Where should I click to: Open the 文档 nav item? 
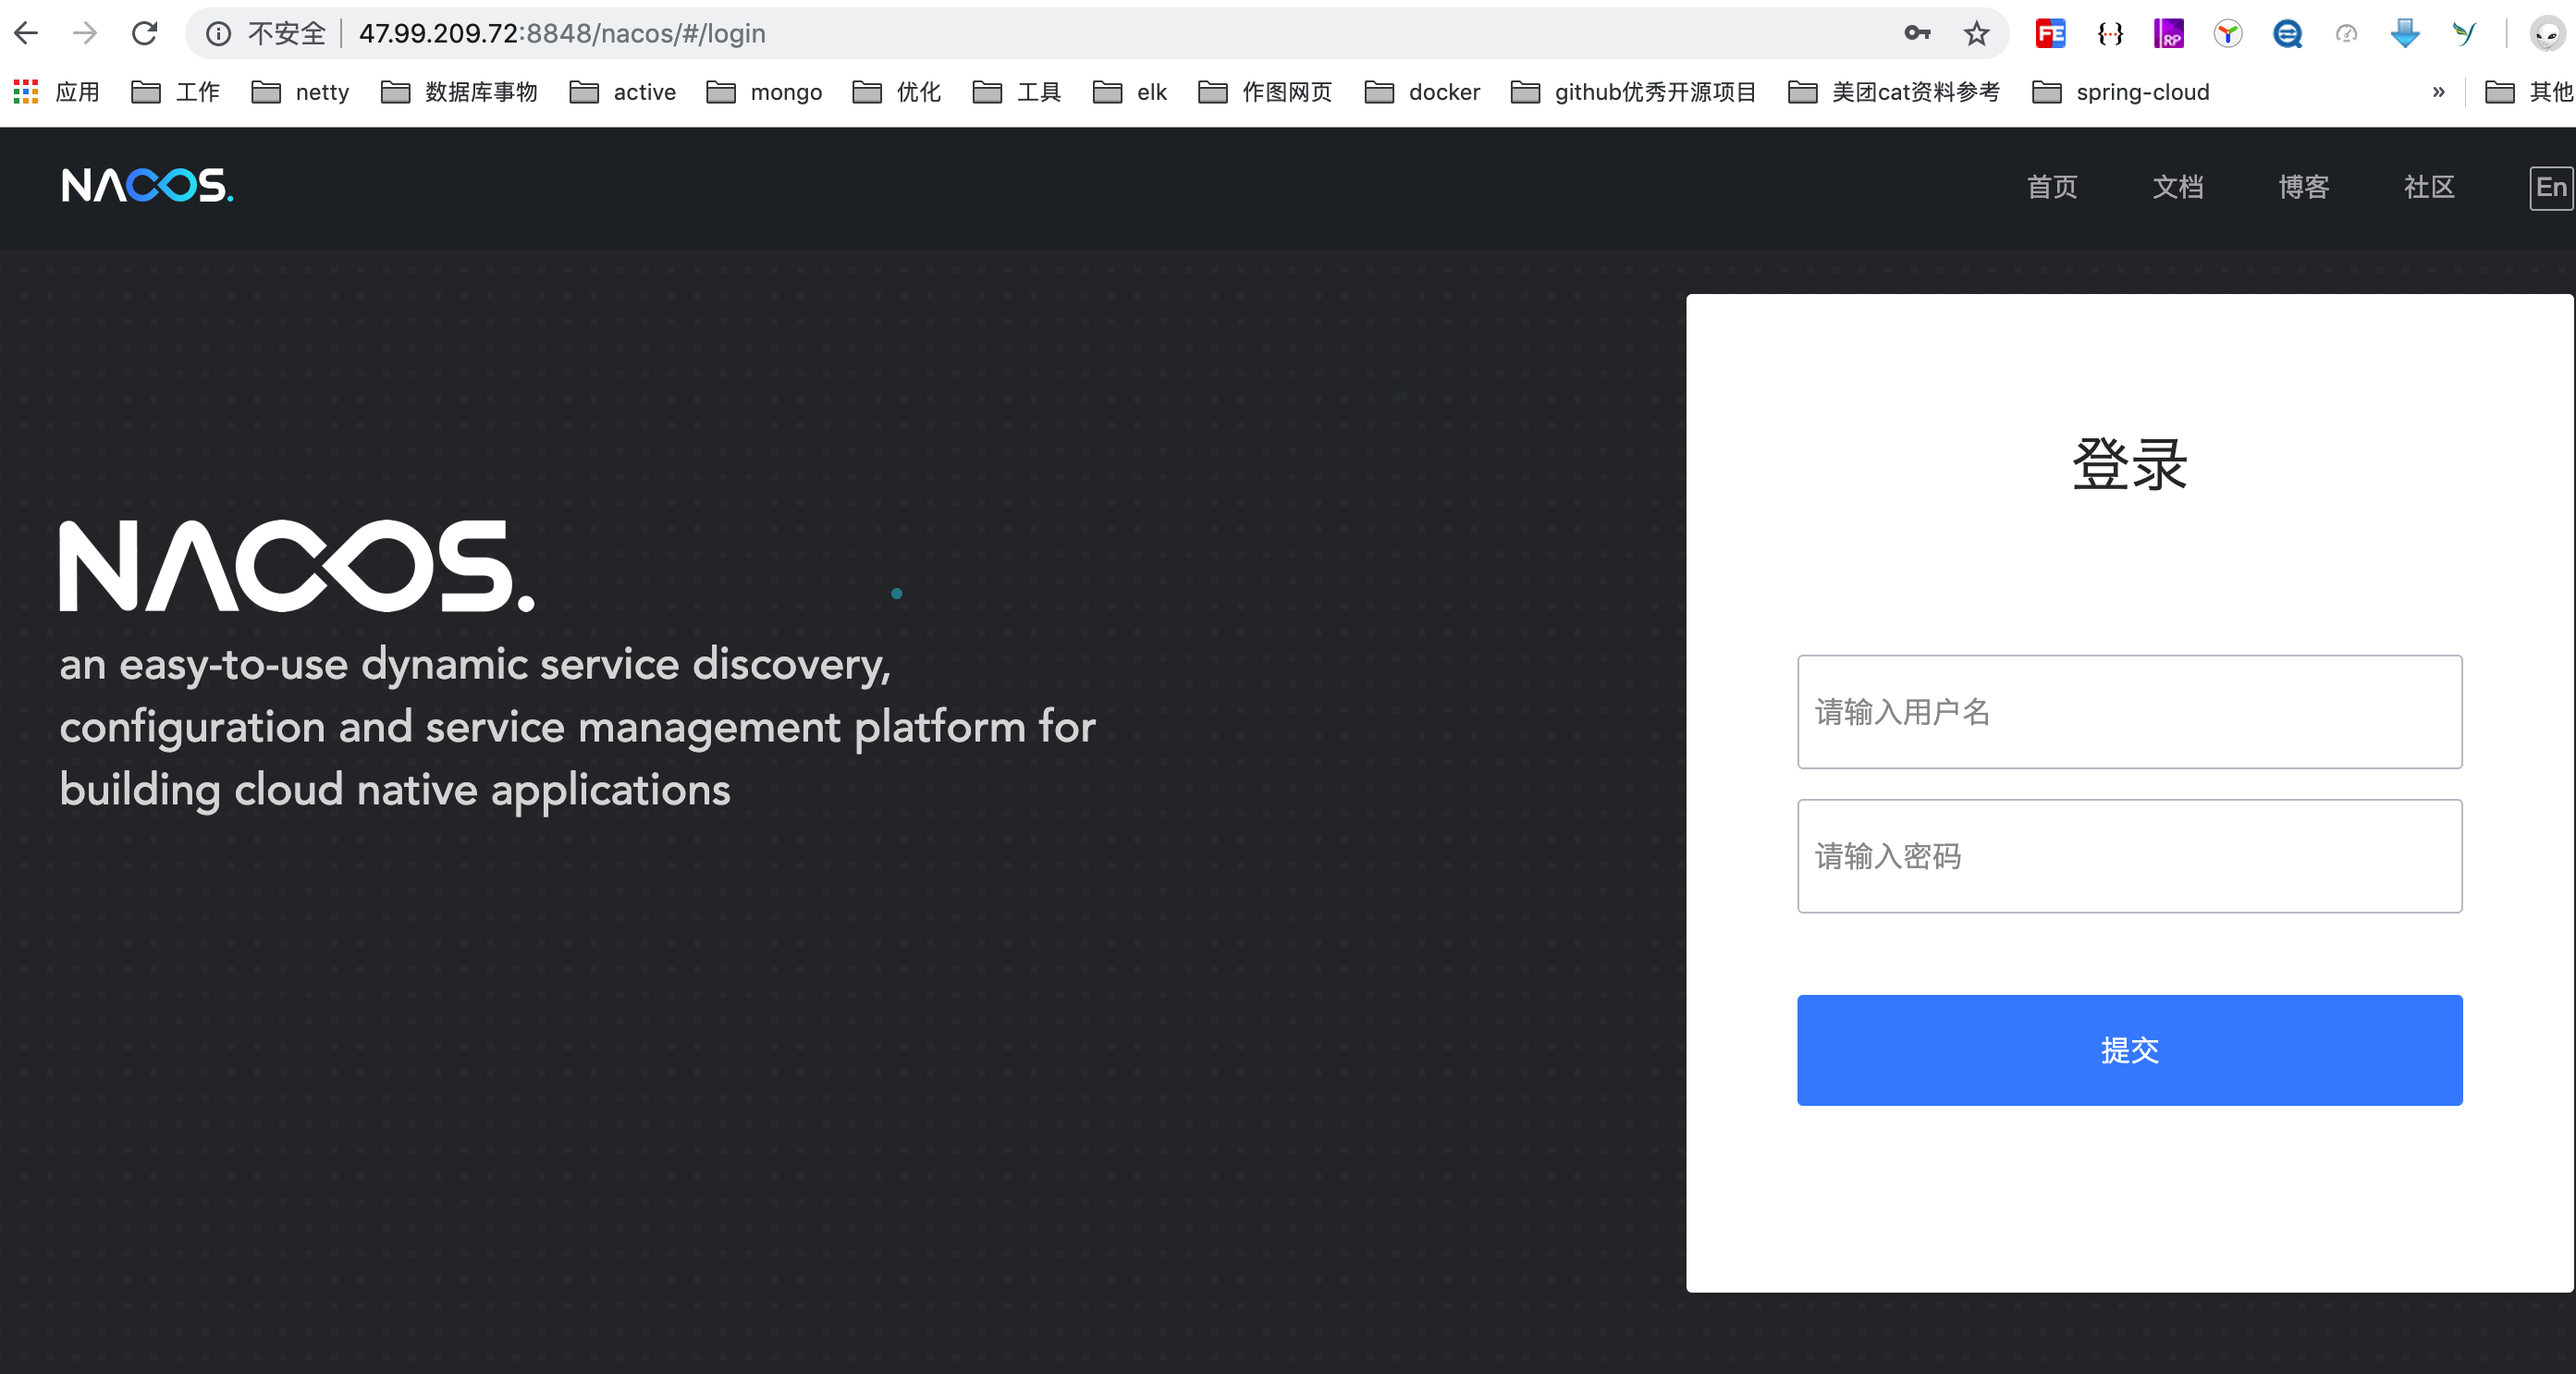point(2178,187)
